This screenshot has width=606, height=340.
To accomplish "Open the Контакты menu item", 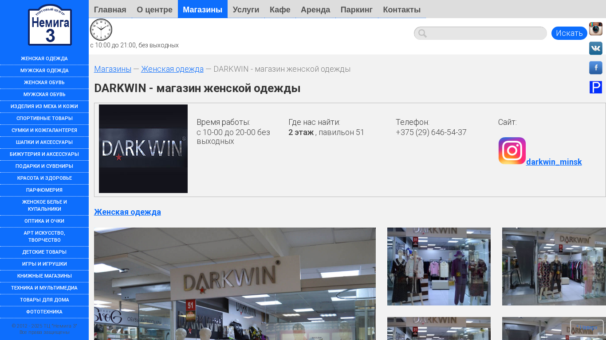I will [x=402, y=9].
